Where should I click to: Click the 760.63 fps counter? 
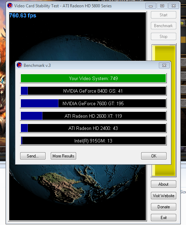point(23,15)
